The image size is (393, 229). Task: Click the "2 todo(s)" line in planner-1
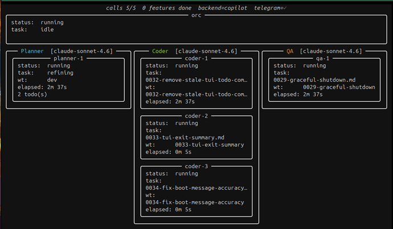32,94
